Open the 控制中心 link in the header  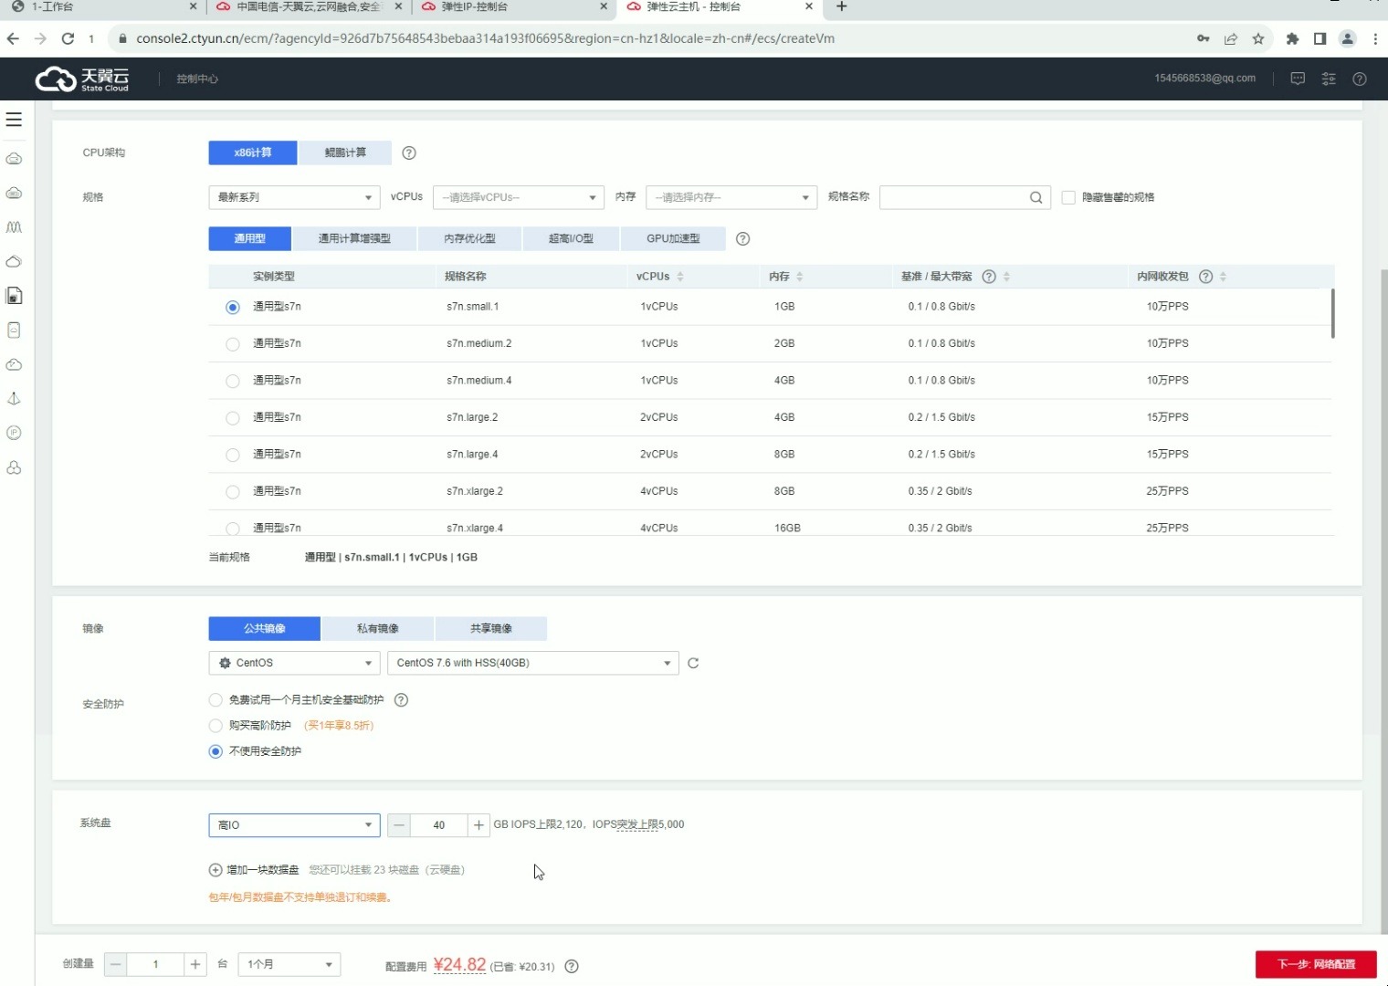click(x=197, y=79)
